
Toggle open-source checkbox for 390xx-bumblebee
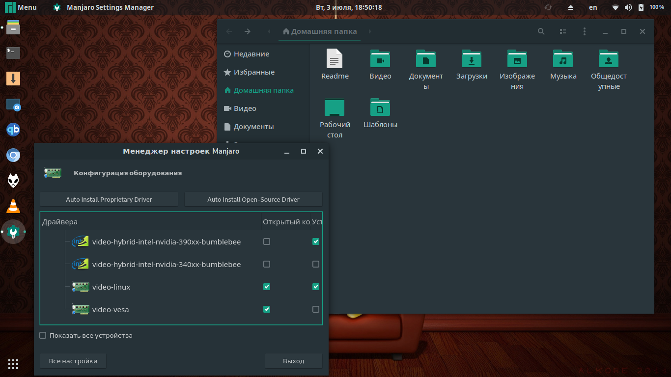pyautogui.click(x=267, y=242)
